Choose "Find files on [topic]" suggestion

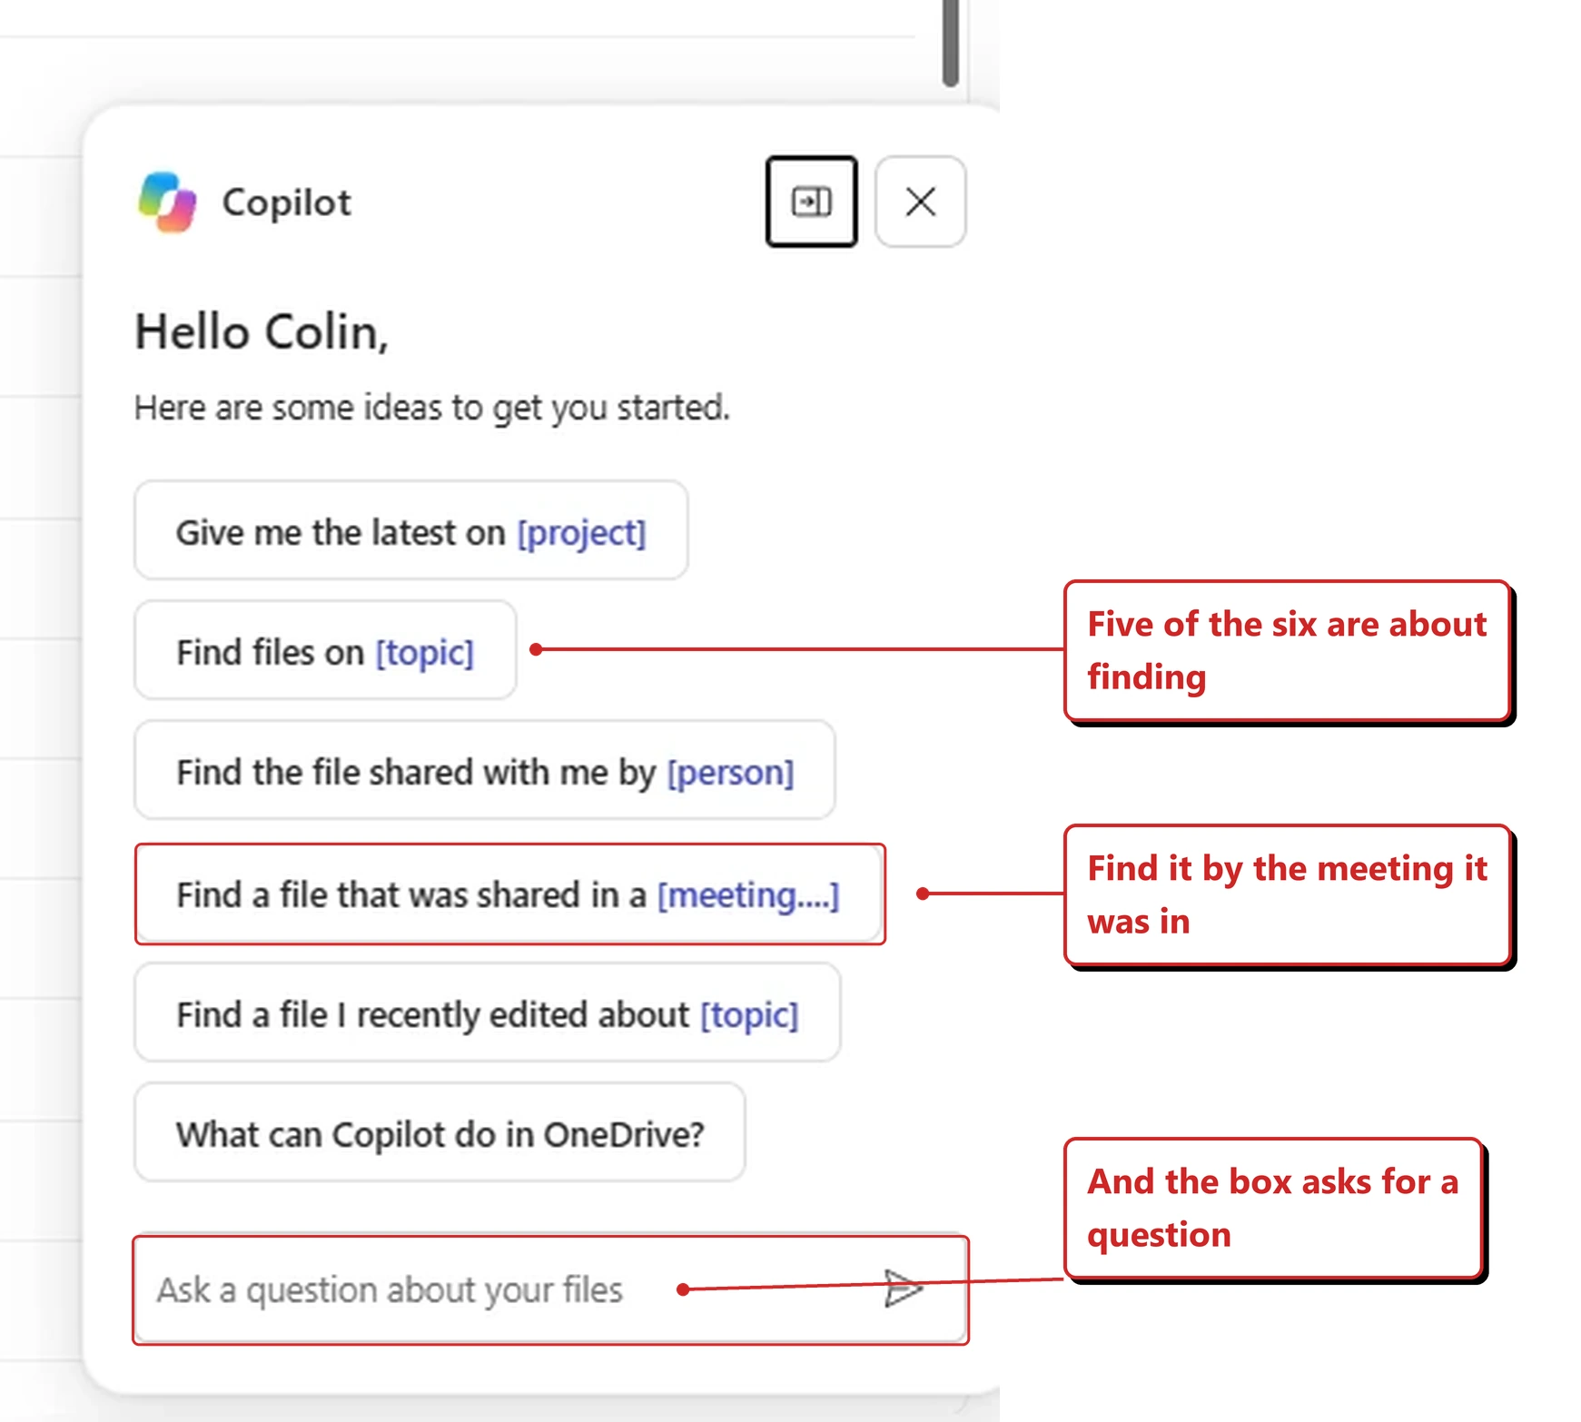click(x=325, y=651)
